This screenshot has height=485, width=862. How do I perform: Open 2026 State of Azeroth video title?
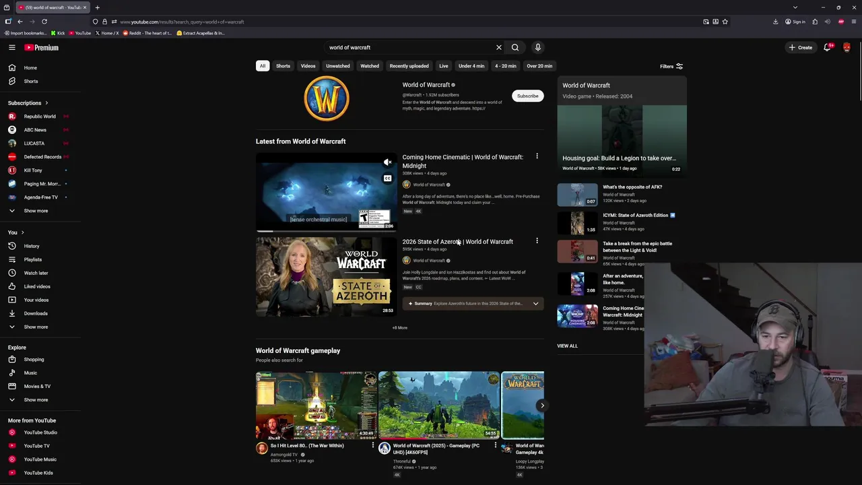(458, 241)
